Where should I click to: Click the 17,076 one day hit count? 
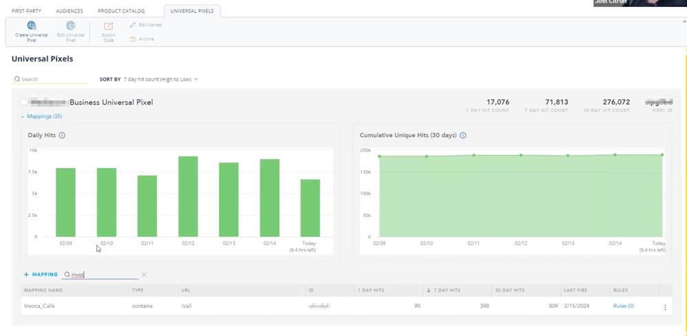click(498, 102)
